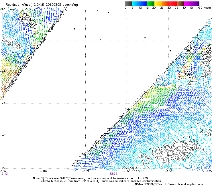Image resolution: width=212 pixels, height=186 pixels.
Task: Click the NOAA/NESDIS credit line
Action: click(x=169, y=184)
